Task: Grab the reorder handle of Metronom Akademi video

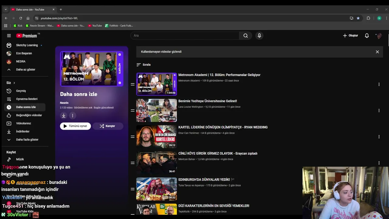Action: (133, 84)
